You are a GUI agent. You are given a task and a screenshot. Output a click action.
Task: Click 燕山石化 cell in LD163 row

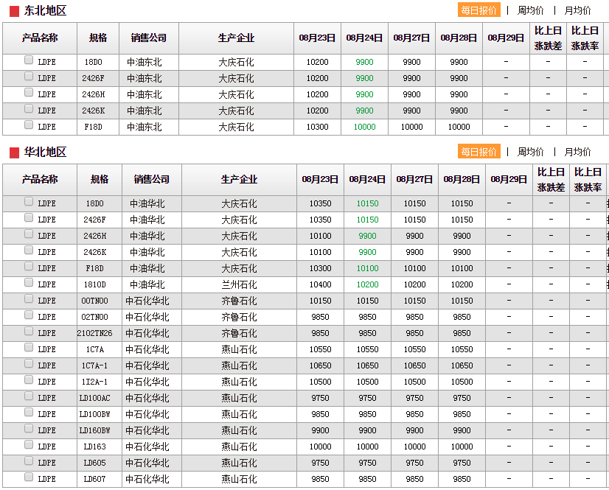tap(239, 447)
